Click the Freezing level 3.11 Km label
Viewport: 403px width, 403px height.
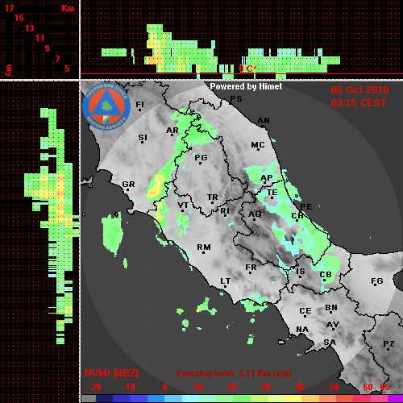(x=234, y=373)
